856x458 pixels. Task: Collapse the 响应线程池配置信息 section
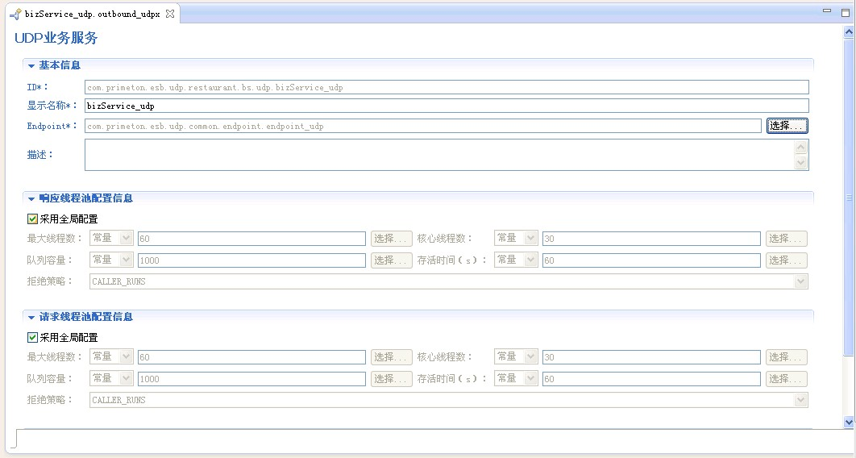tap(31, 198)
